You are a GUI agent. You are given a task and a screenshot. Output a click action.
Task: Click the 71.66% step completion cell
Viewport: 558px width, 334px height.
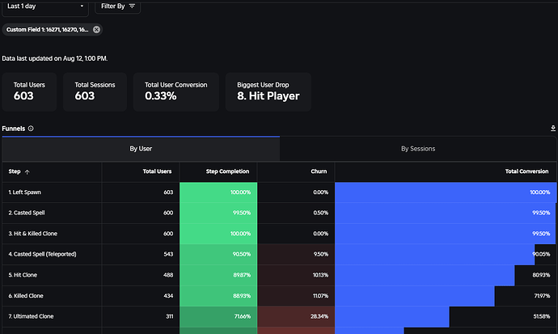click(x=218, y=316)
